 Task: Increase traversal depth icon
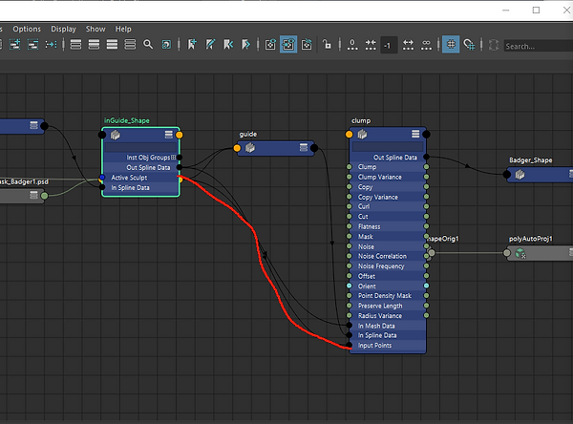tap(408, 45)
